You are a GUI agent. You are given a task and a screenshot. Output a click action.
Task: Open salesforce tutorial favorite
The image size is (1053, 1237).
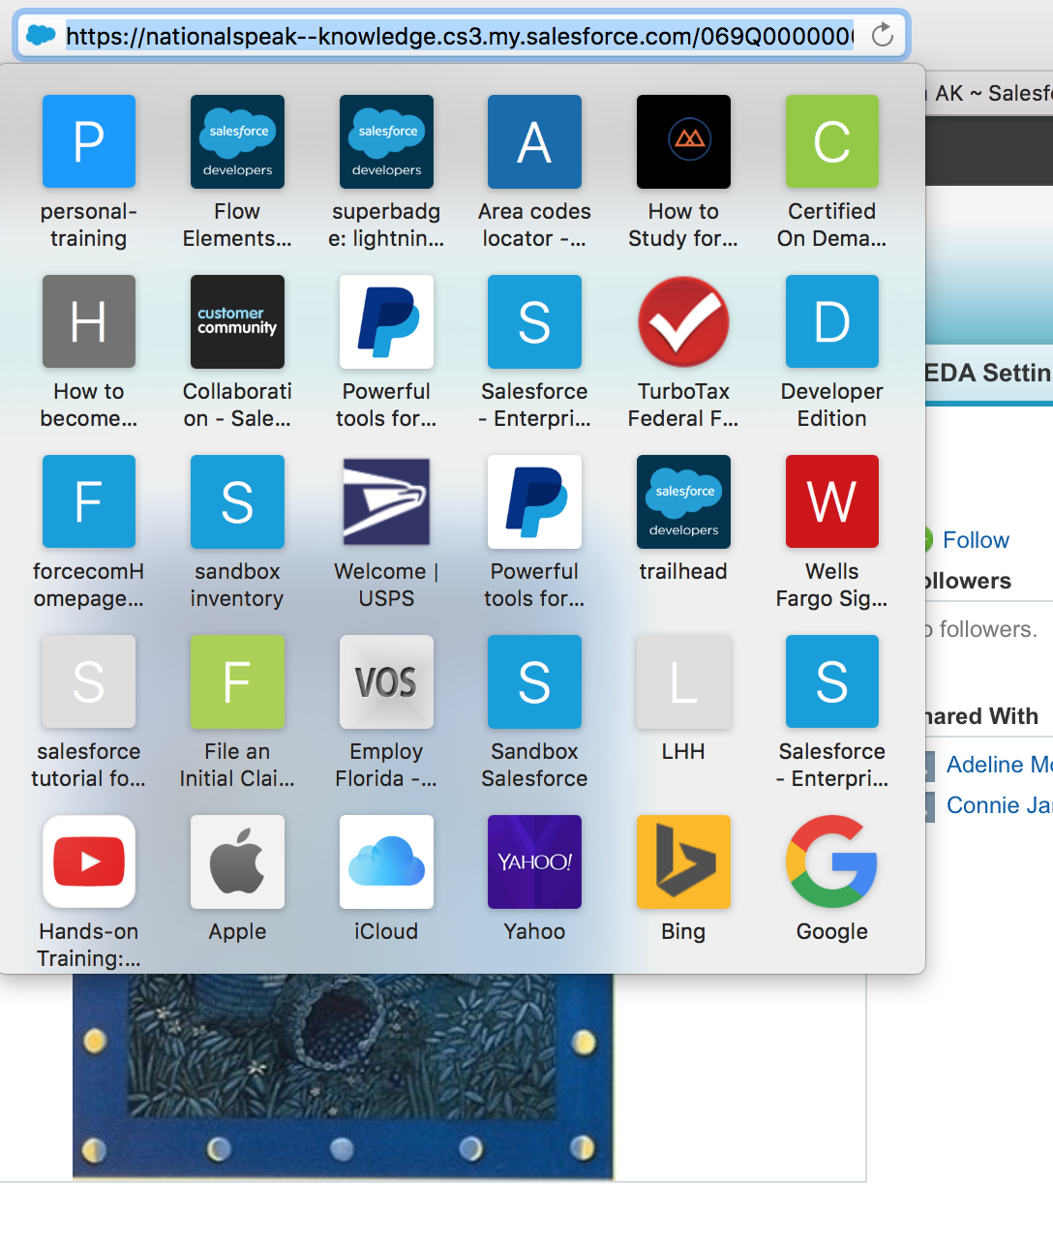pos(89,681)
